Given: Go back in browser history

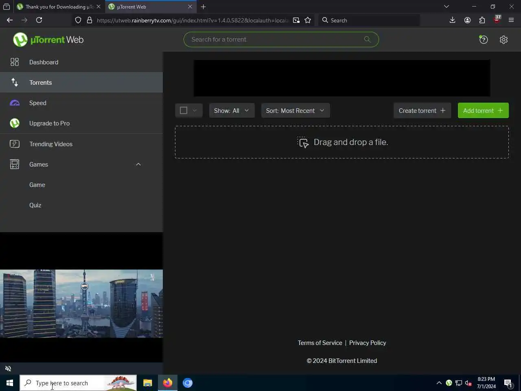Looking at the screenshot, I should point(10,20).
